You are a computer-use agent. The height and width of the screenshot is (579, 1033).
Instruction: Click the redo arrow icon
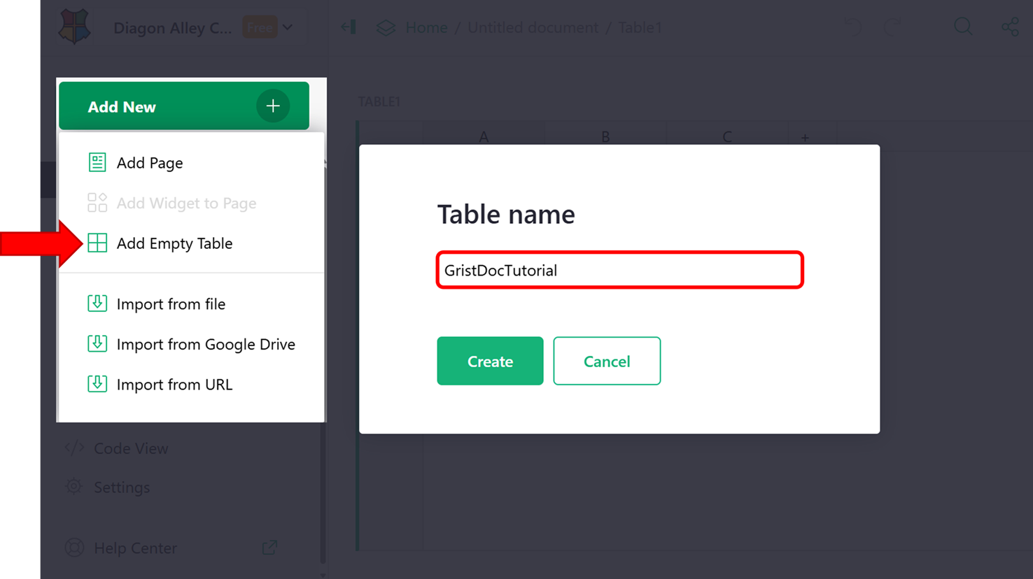(894, 27)
